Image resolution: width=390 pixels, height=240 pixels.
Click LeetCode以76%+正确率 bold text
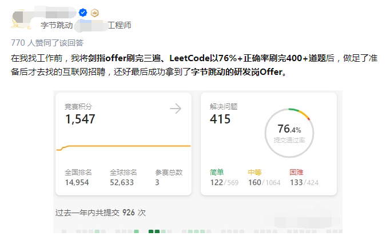[x=219, y=58]
